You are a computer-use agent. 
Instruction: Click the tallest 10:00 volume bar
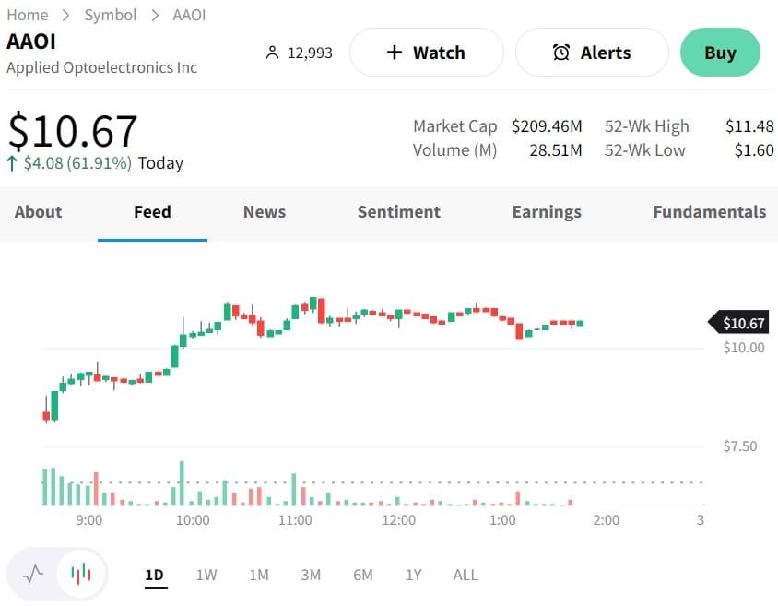point(183,483)
